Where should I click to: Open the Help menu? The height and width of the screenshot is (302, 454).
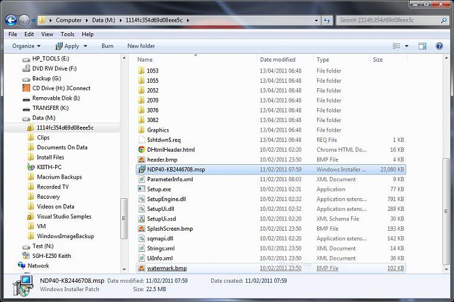coord(87,34)
